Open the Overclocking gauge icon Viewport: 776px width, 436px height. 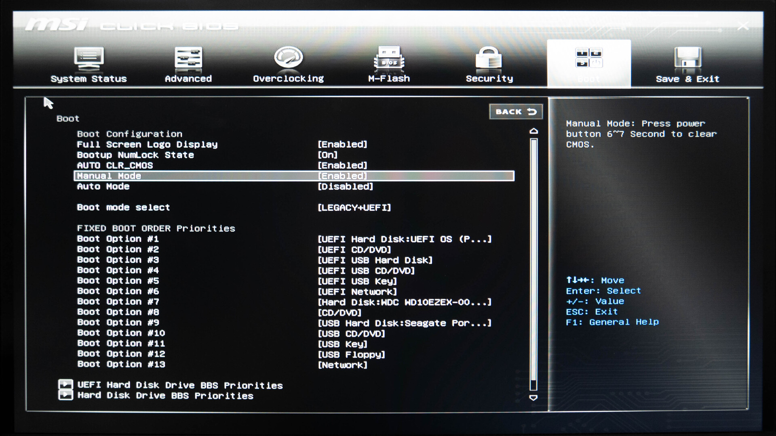coord(288,57)
